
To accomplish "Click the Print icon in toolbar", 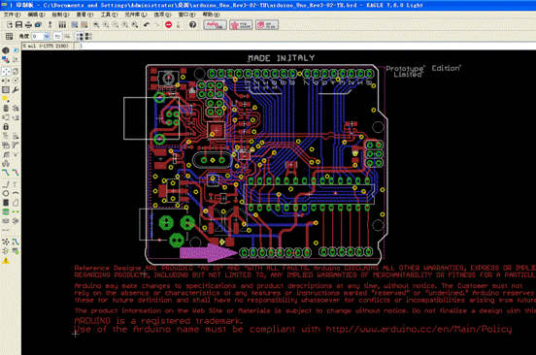I will coord(29,25).
